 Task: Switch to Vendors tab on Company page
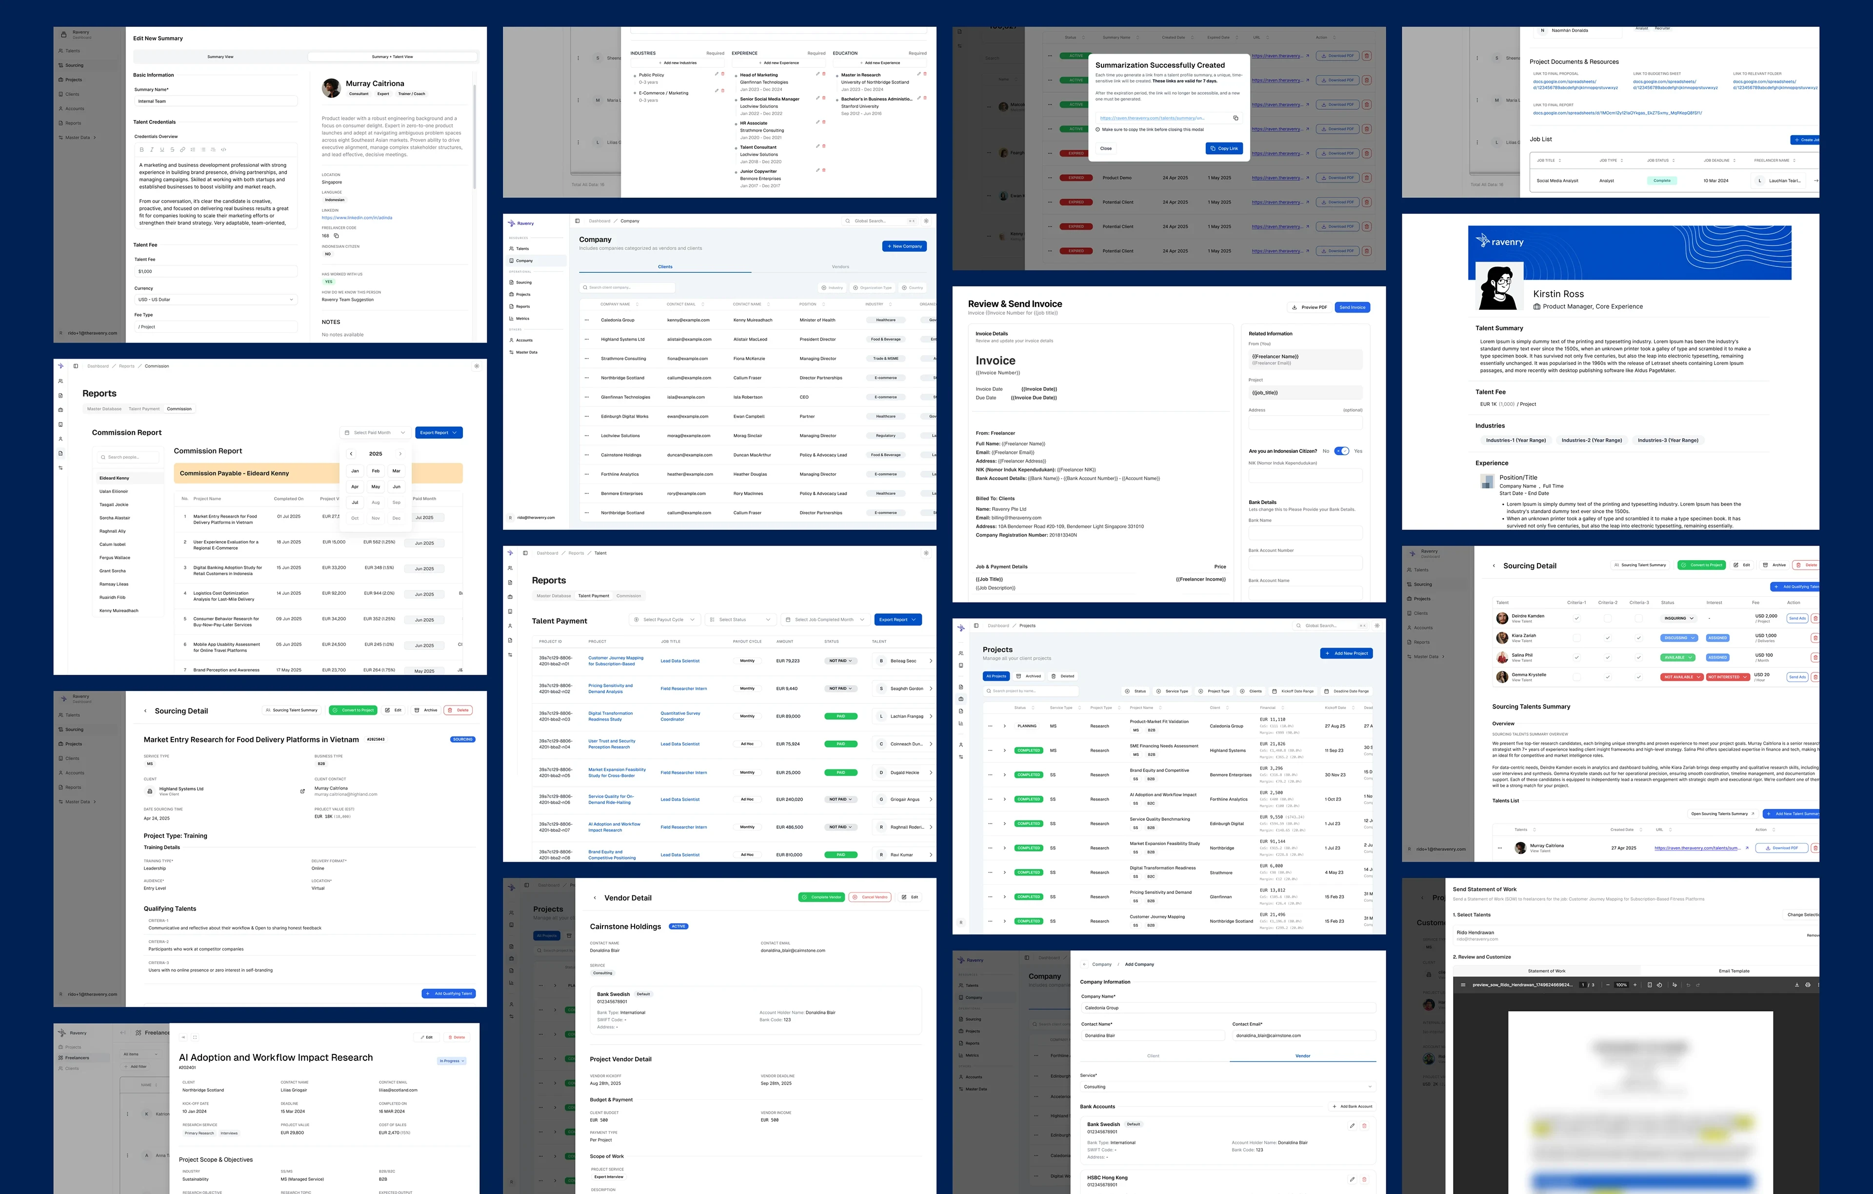(840, 267)
